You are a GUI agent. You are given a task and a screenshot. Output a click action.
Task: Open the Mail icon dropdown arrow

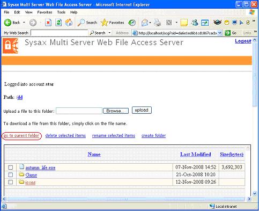pos(150,23)
